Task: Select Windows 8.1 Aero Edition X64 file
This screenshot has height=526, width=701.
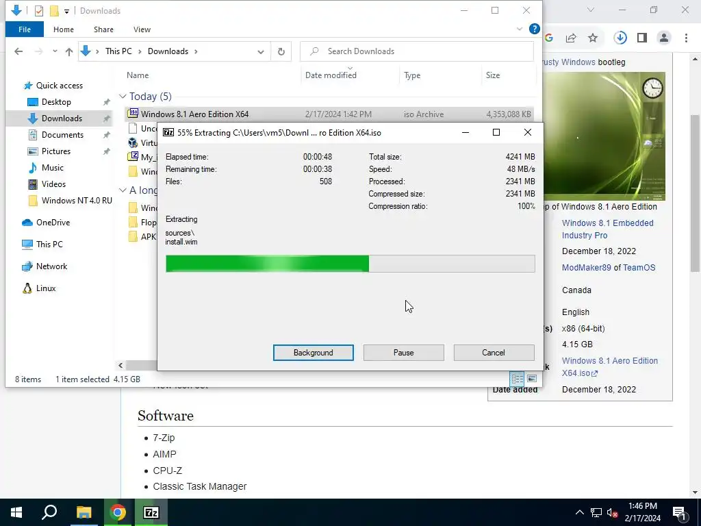Action: (329, 114)
